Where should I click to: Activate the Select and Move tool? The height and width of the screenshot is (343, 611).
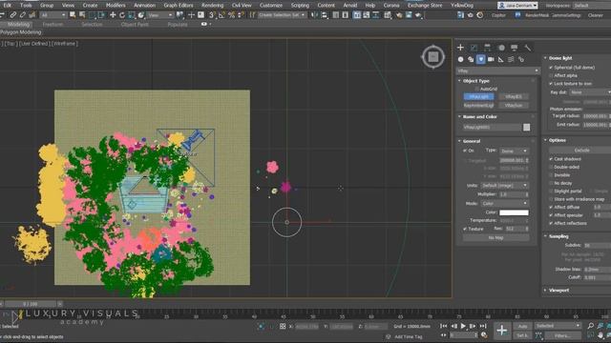(113, 15)
